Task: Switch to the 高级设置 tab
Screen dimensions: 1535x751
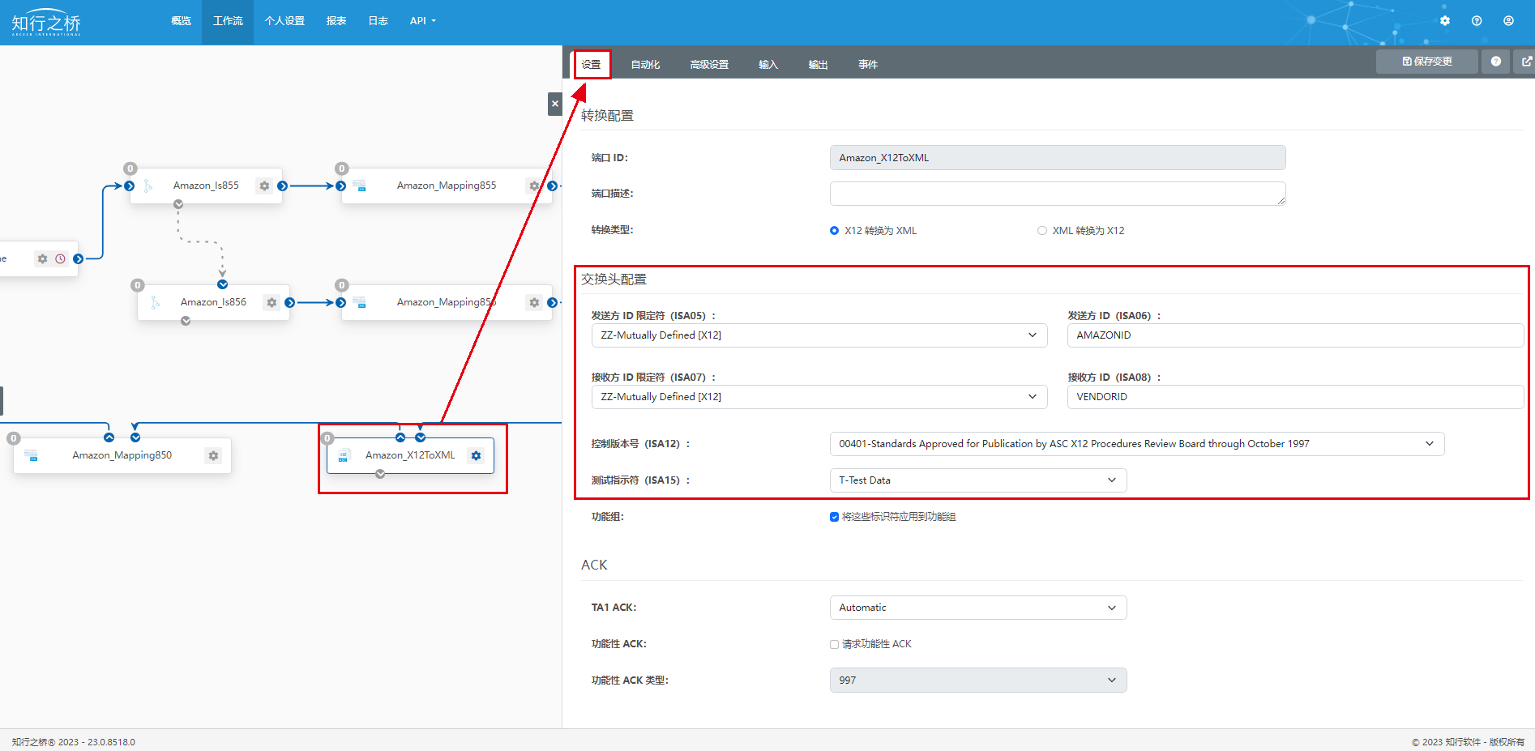Action: 709,65
